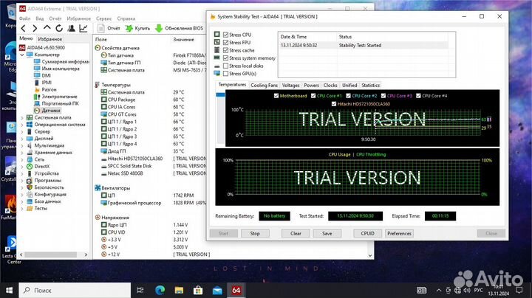The width and height of the screenshot is (532, 298).
Task: Expand Сервер tree node
Action: pos(22,131)
